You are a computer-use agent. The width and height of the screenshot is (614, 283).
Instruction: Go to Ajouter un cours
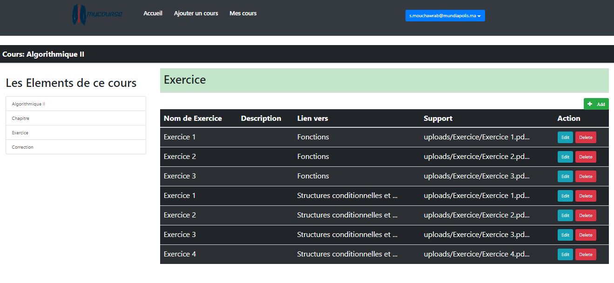click(x=196, y=13)
